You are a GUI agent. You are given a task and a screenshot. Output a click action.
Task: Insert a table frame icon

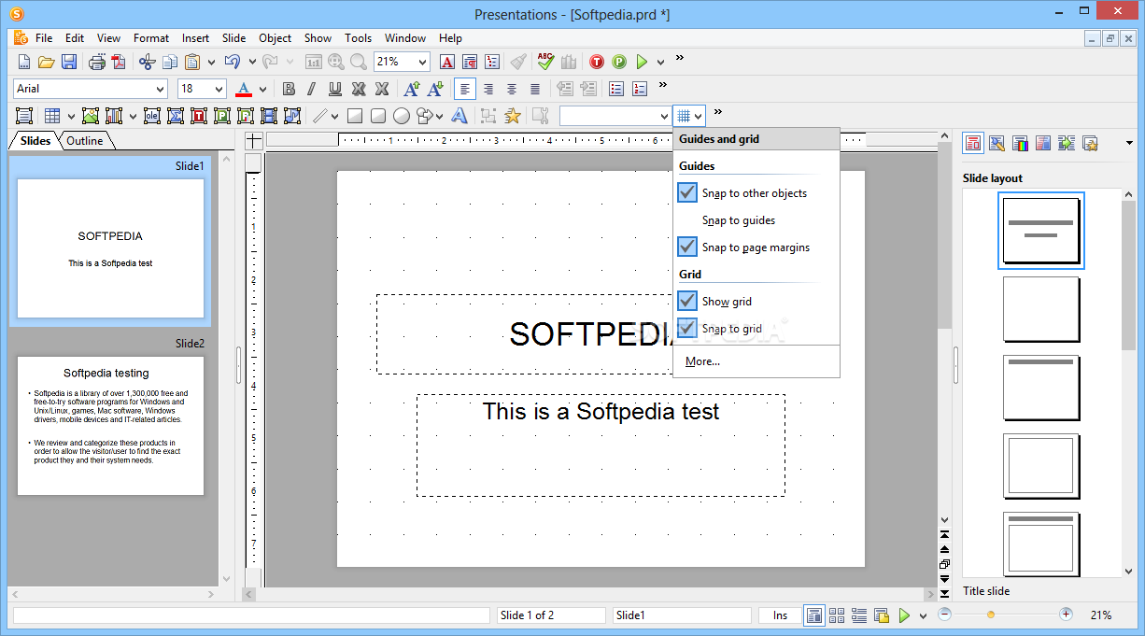pos(52,116)
